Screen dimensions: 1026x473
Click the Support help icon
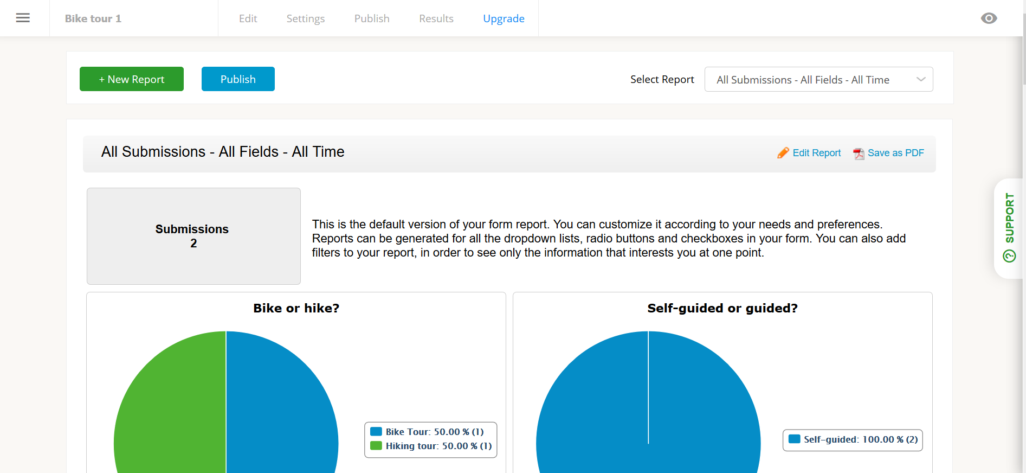pyautogui.click(x=1009, y=256)
